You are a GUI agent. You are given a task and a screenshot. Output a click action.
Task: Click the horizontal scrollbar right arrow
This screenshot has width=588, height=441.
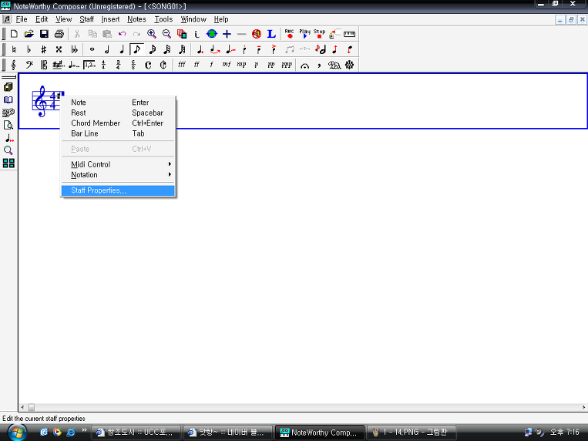(x=583, y=407)
